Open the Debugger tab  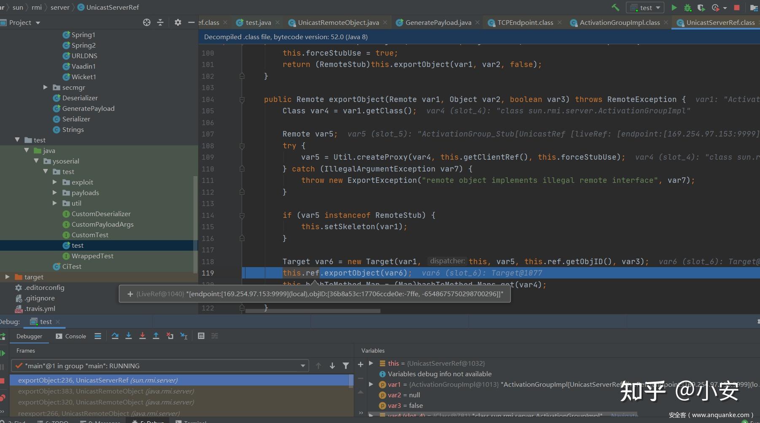(29, 336)
